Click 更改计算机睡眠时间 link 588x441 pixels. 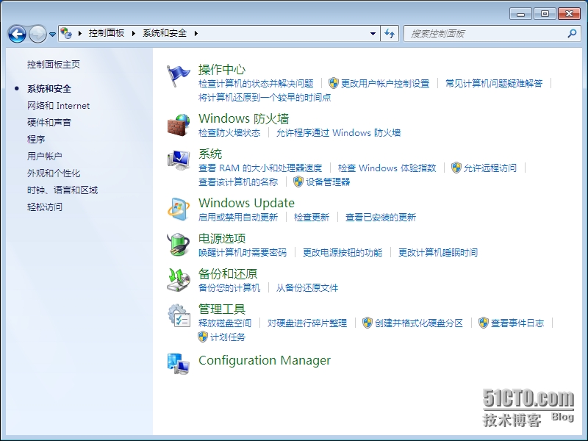click(438, 252)
